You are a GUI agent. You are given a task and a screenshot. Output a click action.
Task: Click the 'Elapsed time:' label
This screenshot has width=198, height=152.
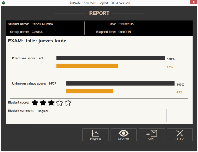(106, 32)
